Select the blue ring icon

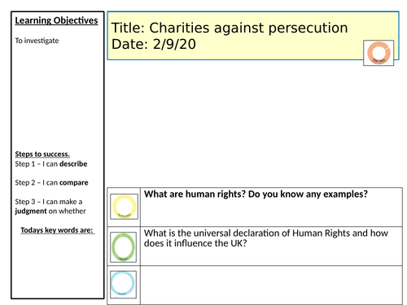point(123,284)
